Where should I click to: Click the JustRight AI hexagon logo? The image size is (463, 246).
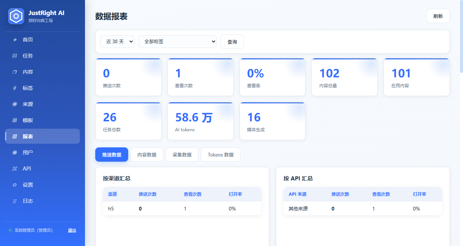(16, 16)
